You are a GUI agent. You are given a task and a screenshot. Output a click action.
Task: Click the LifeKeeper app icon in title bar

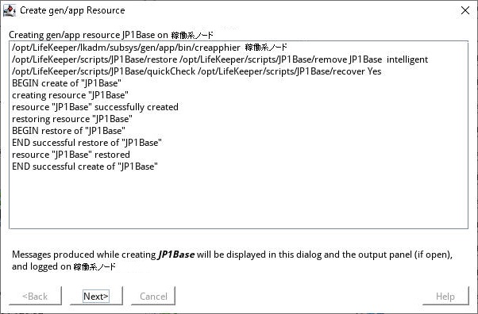tap(10, 10)
